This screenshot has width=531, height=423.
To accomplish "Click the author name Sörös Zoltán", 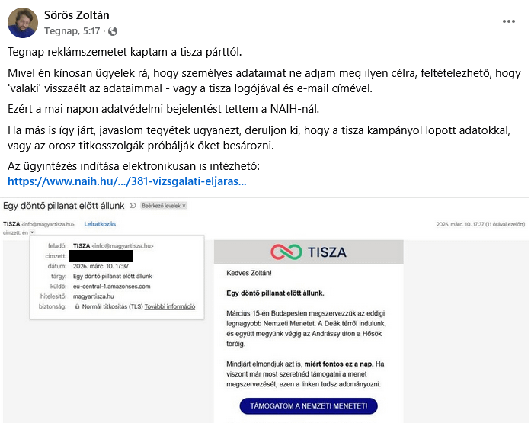I will pos(75,15).
